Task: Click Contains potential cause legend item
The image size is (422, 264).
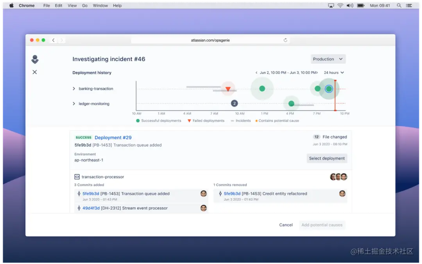Action: [x=277, y=121]
